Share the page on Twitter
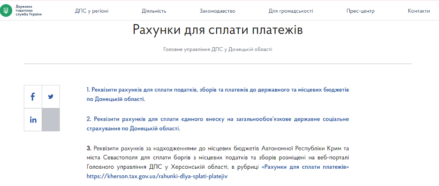This screenshot has height=186, width=439. click(x=51, y=96)
